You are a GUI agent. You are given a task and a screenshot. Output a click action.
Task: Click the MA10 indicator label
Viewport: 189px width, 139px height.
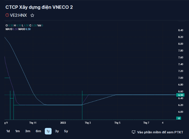point(9,29)
